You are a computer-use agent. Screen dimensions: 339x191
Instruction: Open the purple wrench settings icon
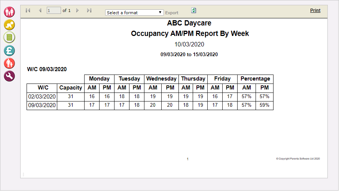[x=9, y=76]
